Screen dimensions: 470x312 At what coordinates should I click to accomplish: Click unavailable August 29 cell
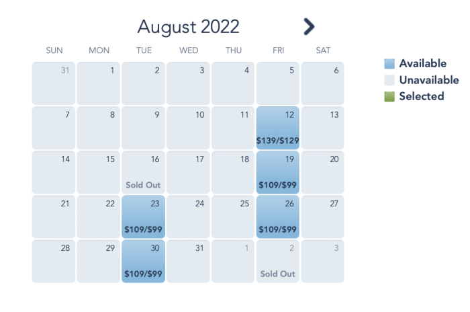pos(98,262)
